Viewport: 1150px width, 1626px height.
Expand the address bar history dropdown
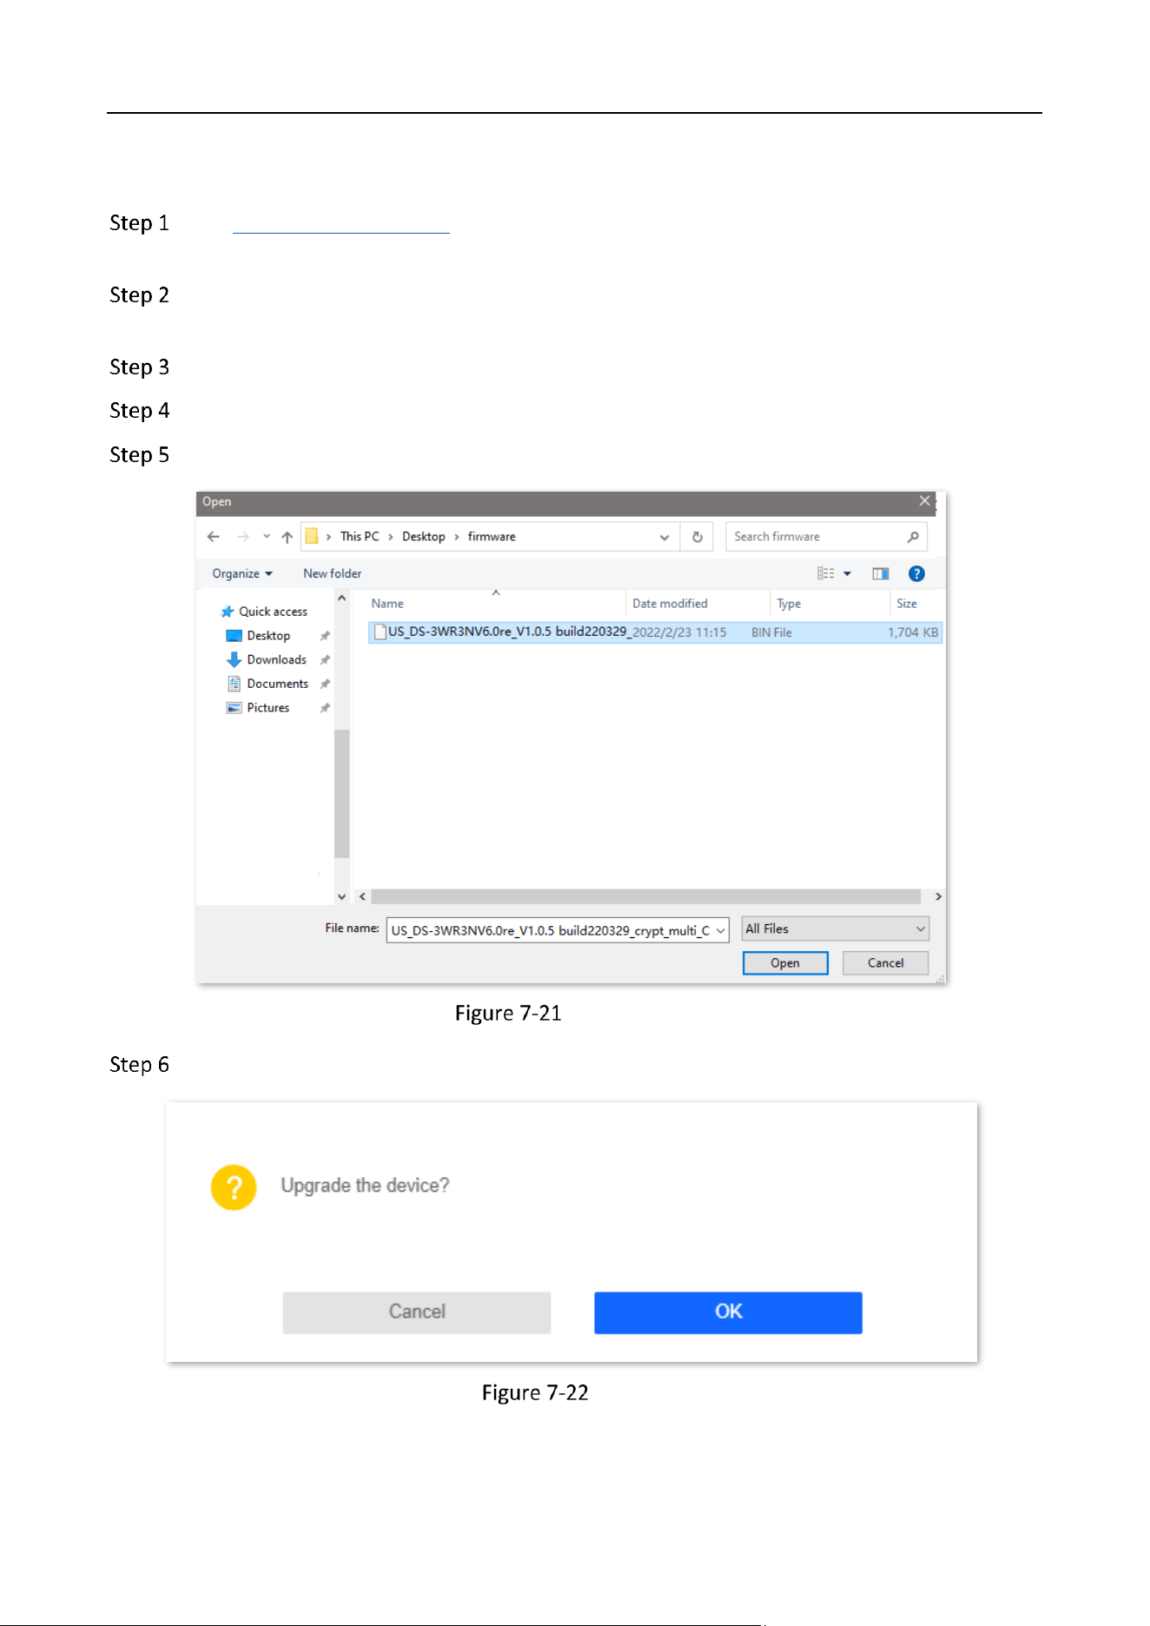point(664,538)
